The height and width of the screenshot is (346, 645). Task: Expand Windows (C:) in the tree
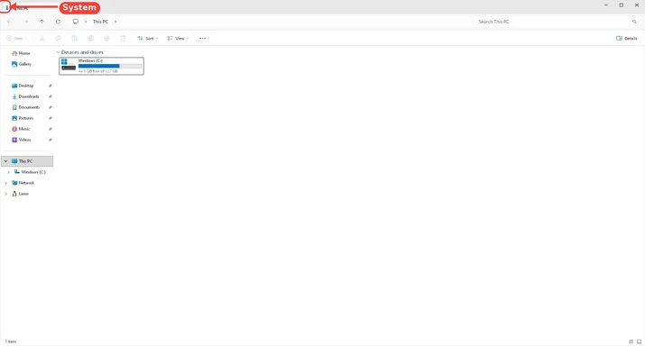click(9, 172)
